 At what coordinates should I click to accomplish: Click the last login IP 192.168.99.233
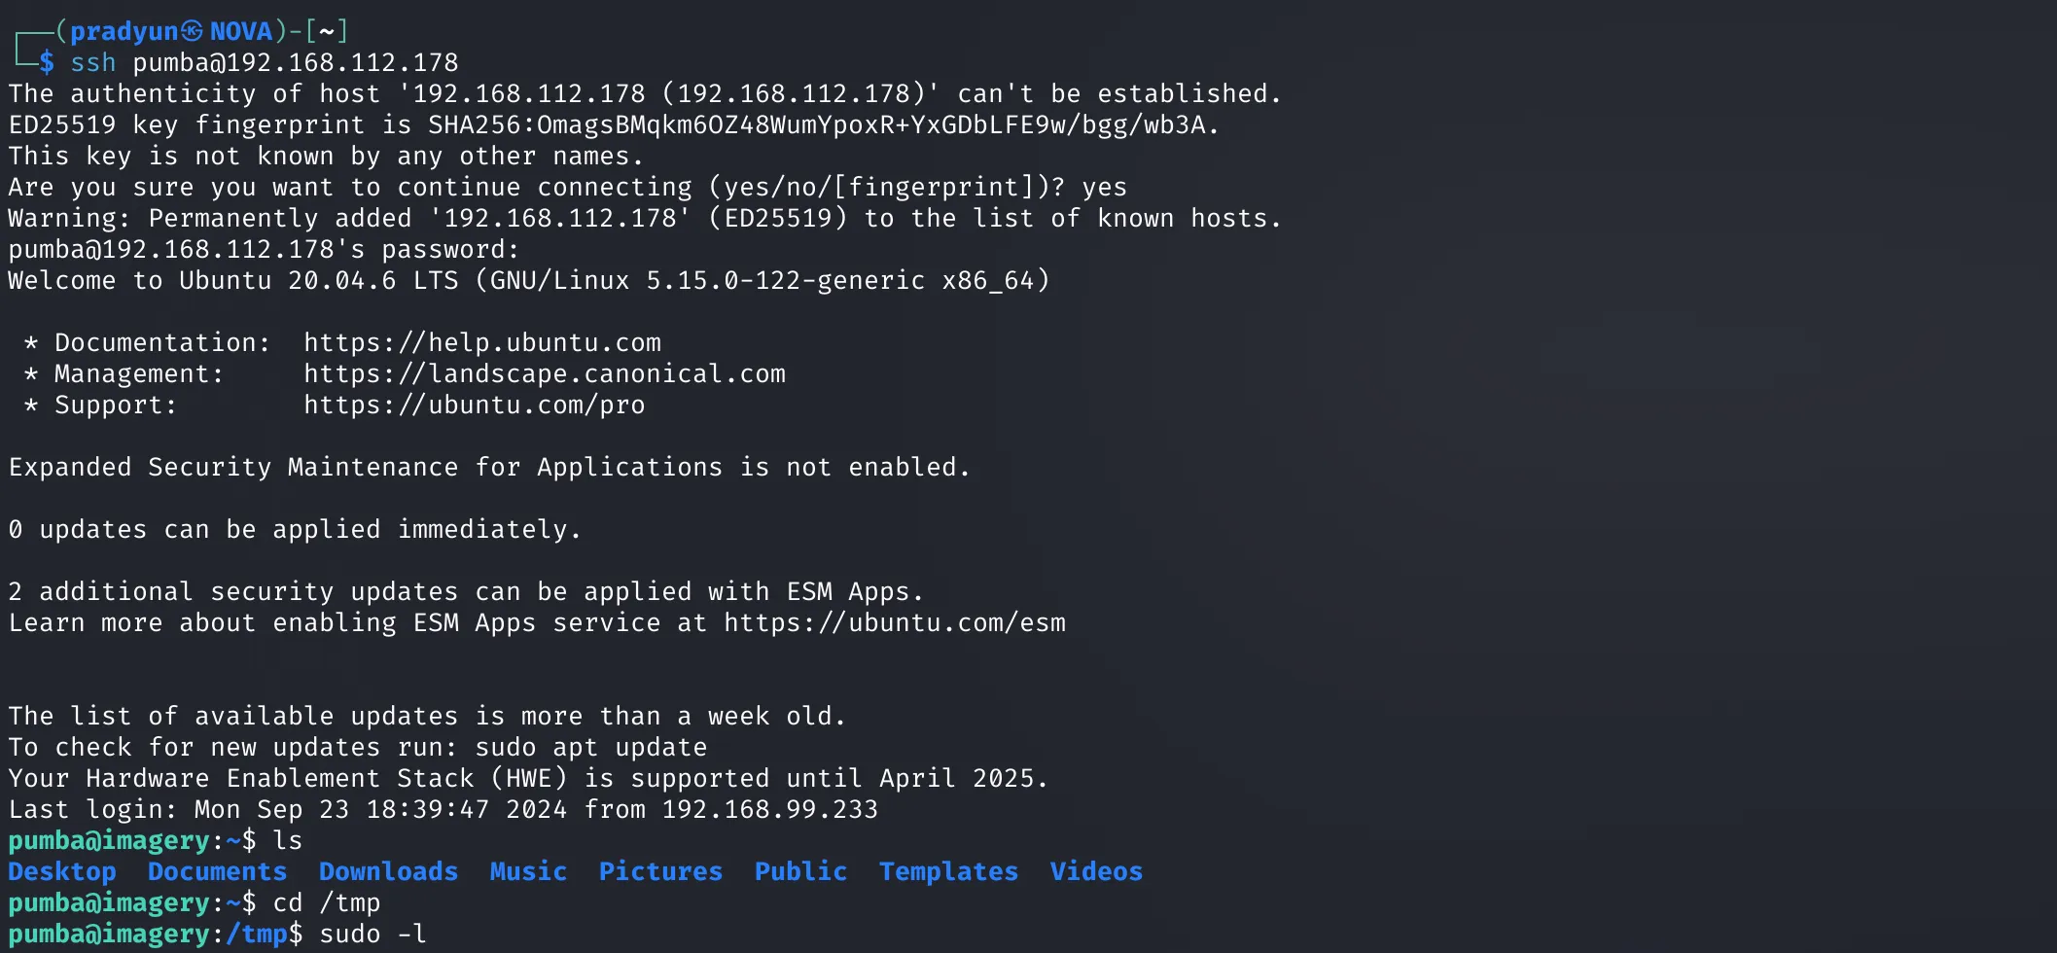click(x=769, y=809)
